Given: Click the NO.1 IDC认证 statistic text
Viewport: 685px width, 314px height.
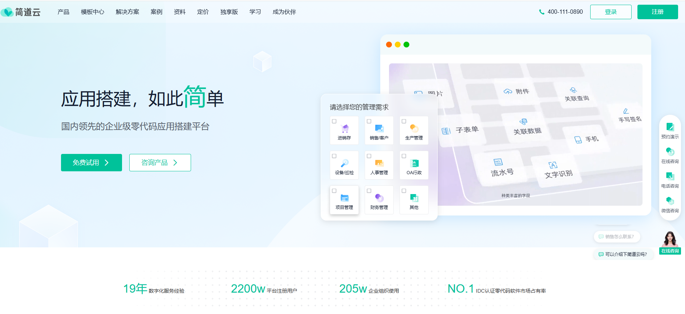Looking at the screenshot, I should 497,289.
